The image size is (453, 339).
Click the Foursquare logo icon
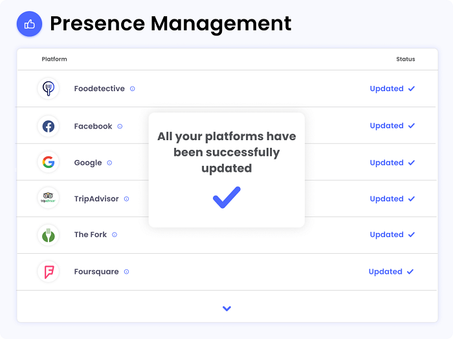click(49, 272)
